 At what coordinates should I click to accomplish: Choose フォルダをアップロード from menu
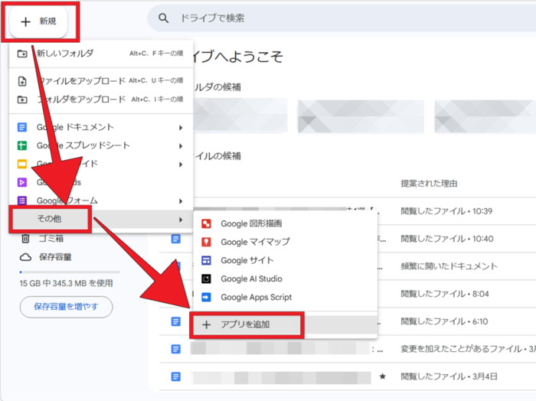point(101,99)
